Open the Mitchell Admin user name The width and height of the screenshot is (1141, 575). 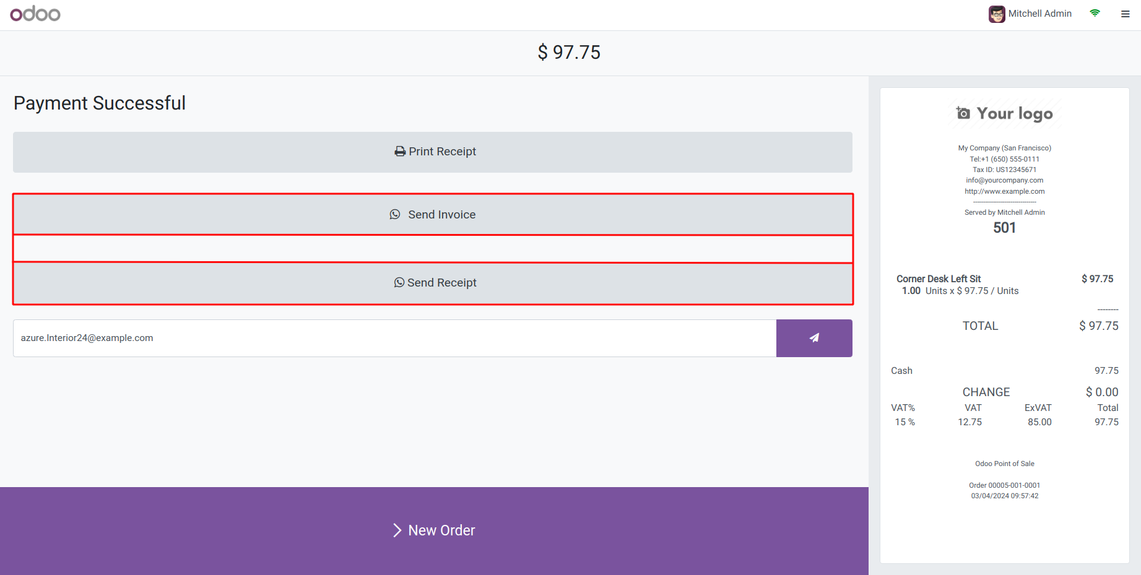(1039, 14)
